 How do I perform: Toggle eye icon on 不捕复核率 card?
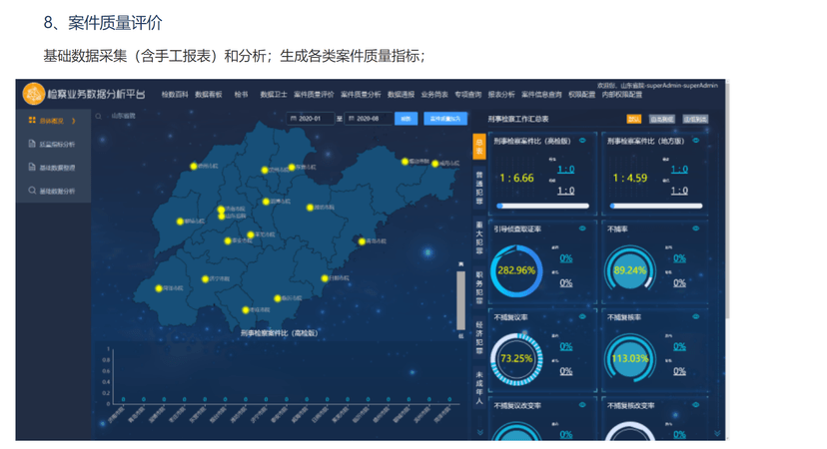[x=696, y=316]
